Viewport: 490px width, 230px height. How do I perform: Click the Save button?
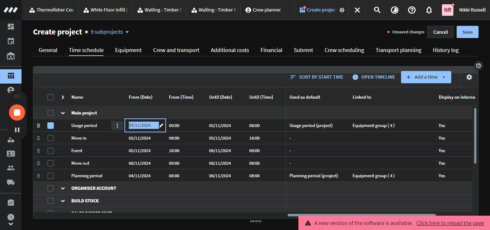click(467, 32)
